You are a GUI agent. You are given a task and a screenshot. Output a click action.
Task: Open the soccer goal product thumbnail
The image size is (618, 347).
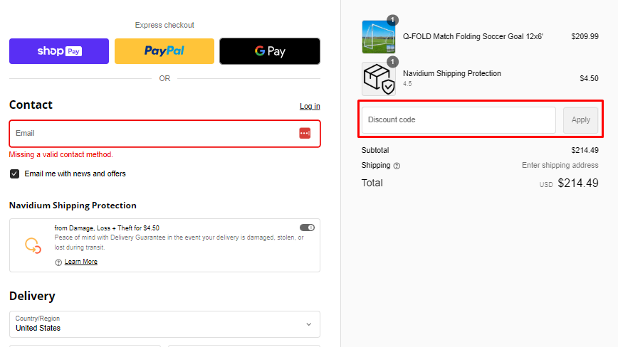point(378,37)
